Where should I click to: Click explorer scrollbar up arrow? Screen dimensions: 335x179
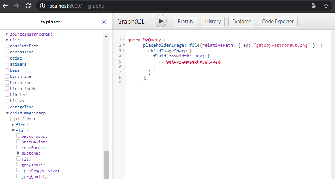[x=106, y=36]
